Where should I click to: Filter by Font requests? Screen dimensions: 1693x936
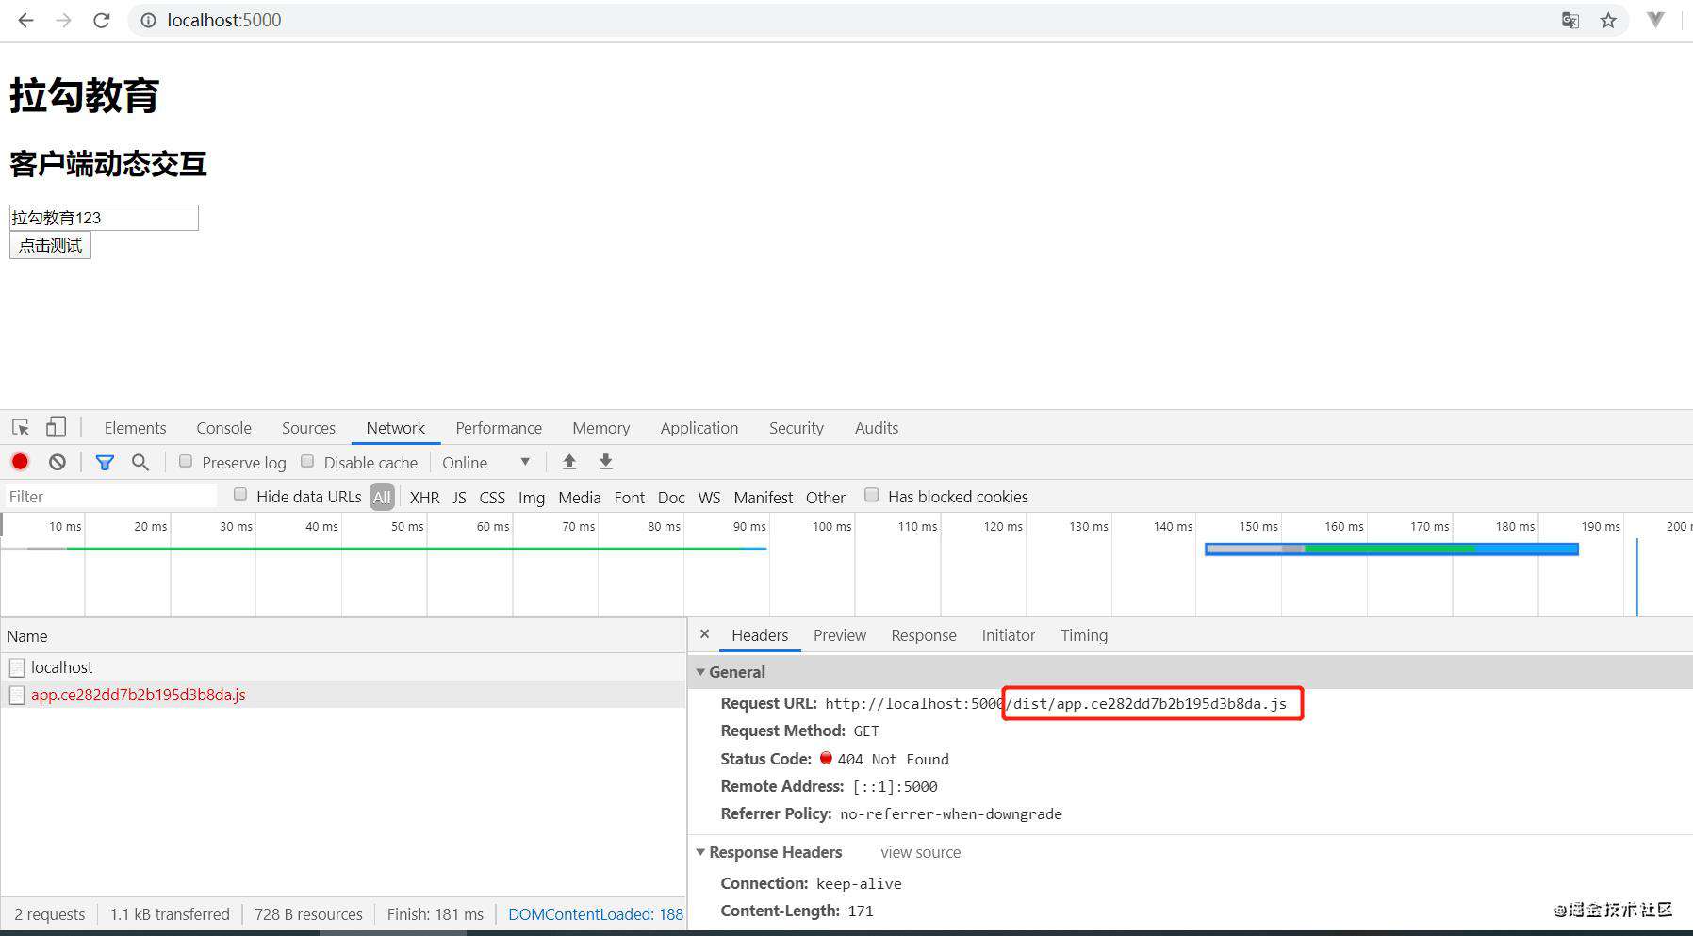629,497
